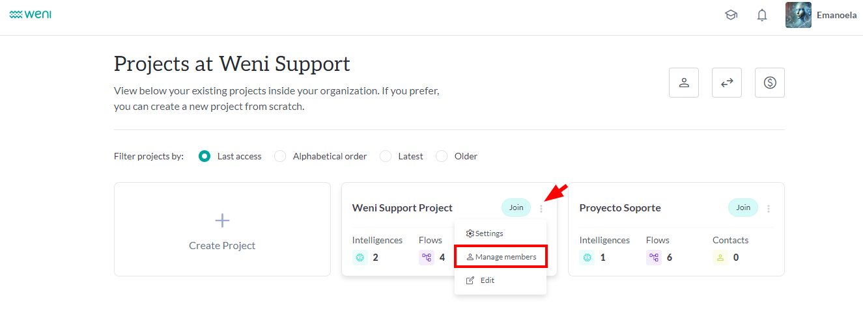
Task: Click the Intelligences icon in Weni Support Project
Action: (360, 258)
